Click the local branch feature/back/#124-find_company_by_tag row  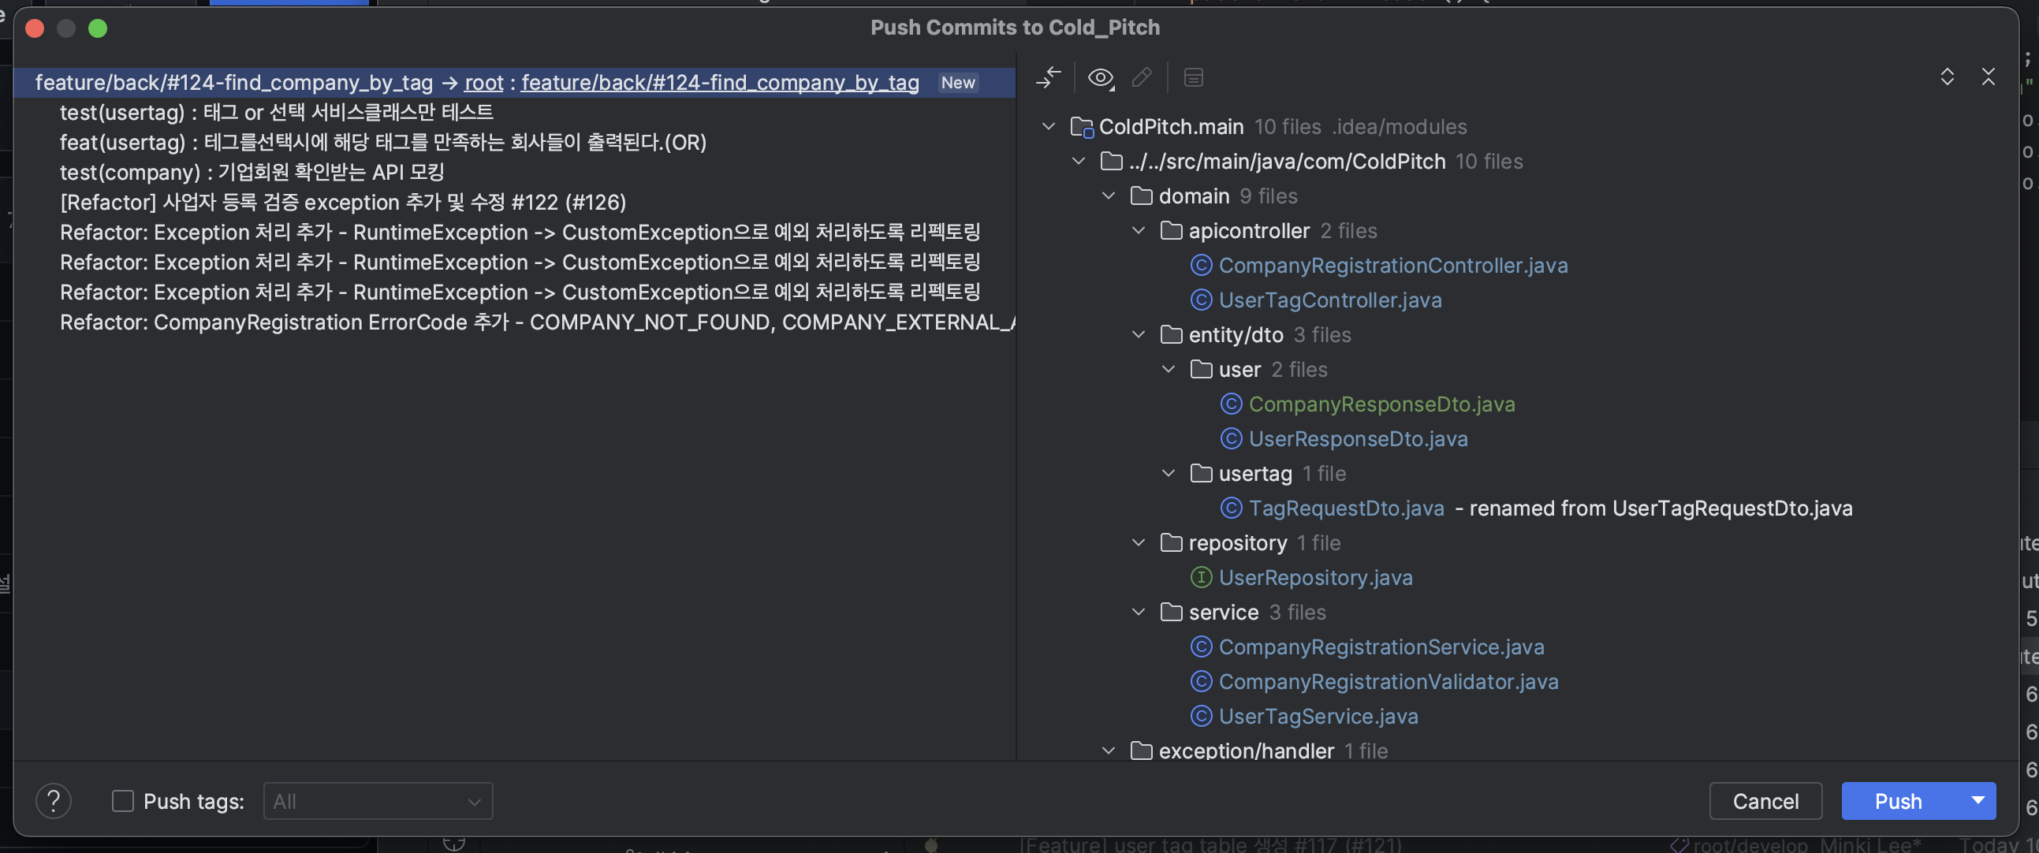click(x=233, y=82)
